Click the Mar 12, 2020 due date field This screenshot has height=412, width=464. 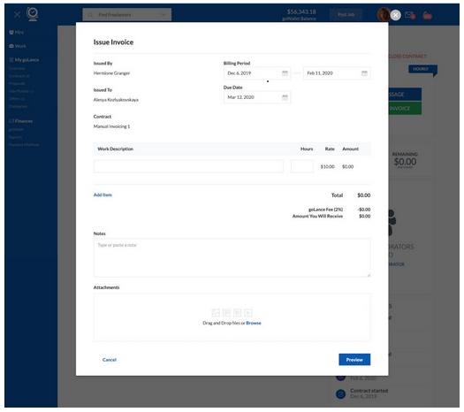click(257, 97)
